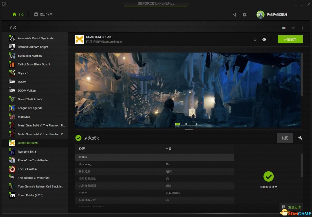
Task: Click the 发送反馈 chat bubble icon
Action: (x=284, y=207)
